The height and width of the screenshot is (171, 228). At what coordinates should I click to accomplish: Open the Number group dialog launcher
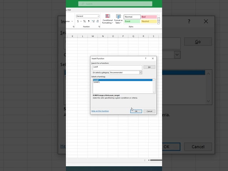(99, 27)
